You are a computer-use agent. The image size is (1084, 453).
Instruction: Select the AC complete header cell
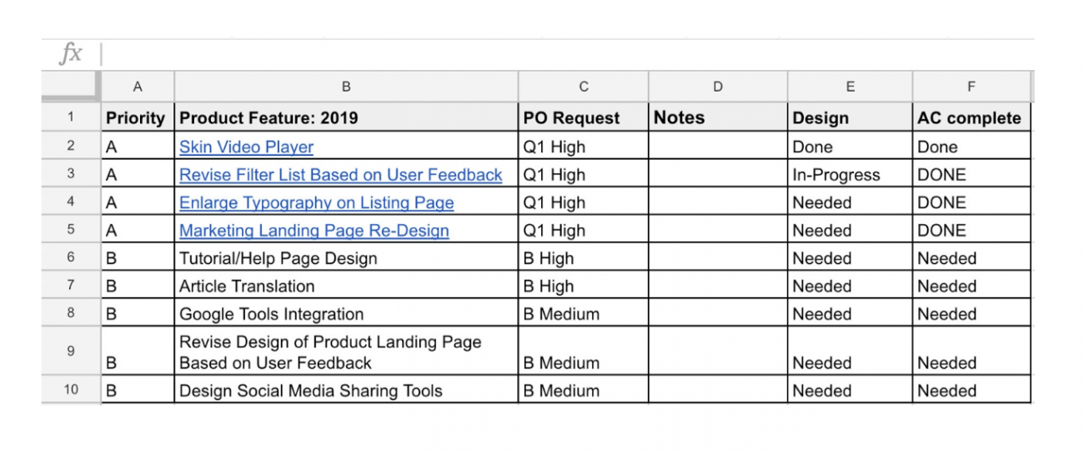[x=971, y=117]
